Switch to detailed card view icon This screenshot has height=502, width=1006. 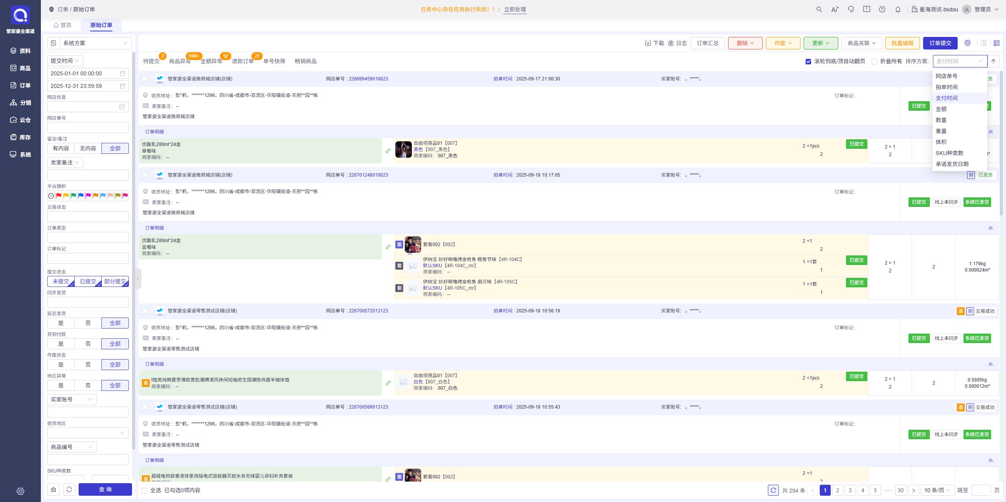997,43
